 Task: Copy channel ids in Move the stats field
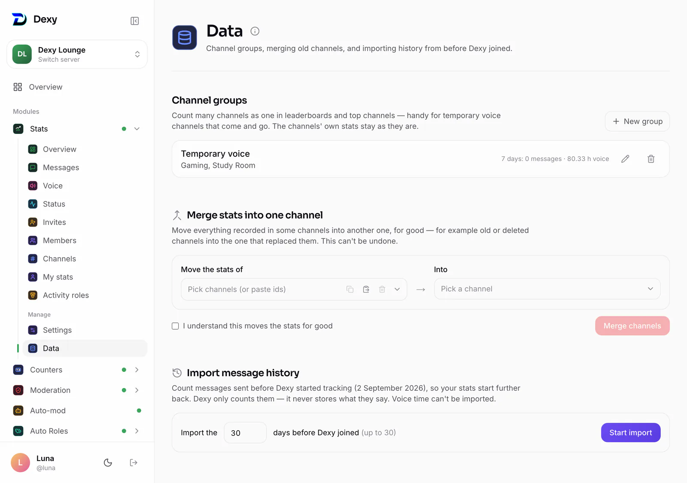[x=350, y=289]
